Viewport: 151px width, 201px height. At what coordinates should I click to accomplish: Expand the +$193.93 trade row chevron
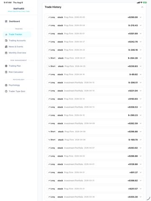(141, 99)
